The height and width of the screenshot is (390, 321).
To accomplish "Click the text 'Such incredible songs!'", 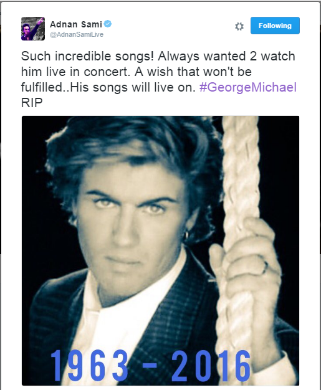I will [87, 57].
